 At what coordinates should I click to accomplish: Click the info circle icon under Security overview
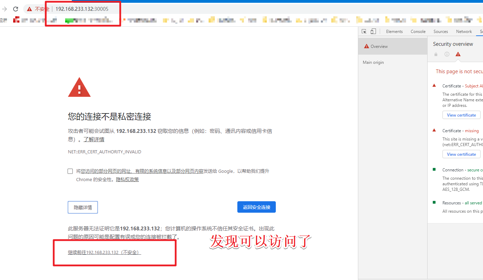pyautogui.click(x=447, y=54)
